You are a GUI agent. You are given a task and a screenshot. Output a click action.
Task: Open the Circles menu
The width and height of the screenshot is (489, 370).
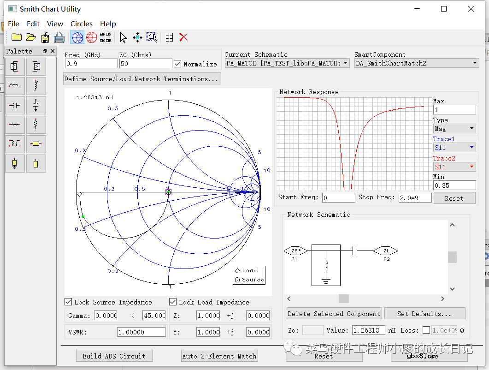[82, 24]
